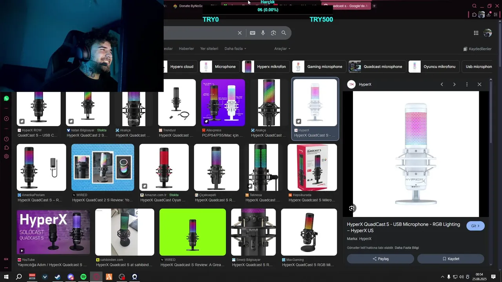
Task: Open the volume icon in system tray
Action: point(461,277)
